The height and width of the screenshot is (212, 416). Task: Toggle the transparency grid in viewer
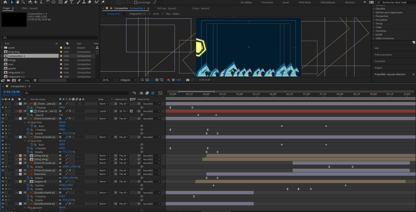point(147,80)
